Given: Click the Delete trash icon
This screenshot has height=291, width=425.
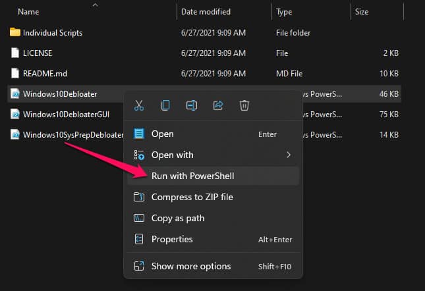Looking at the screenshot, I should coord(244,105).
